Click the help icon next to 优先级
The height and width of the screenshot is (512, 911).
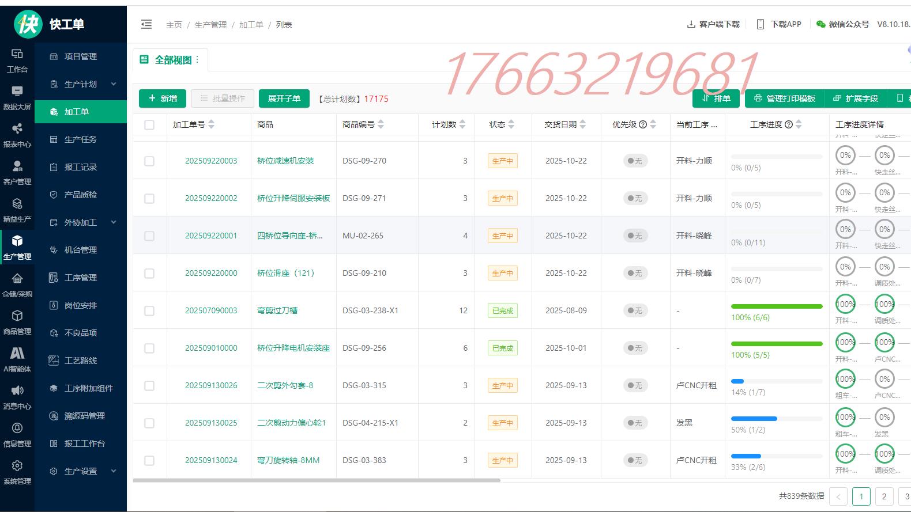click(643, 124)
